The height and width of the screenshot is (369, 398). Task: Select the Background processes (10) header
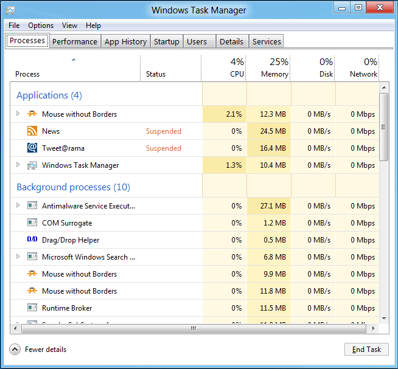74,187
